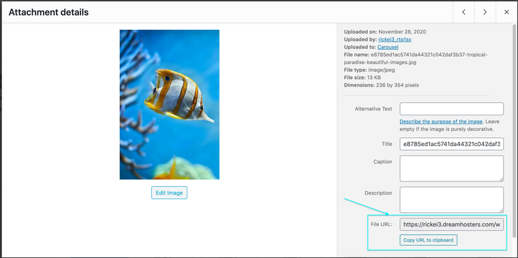
Task: Close the Attachment details dialog
Action: click(506, 12)
